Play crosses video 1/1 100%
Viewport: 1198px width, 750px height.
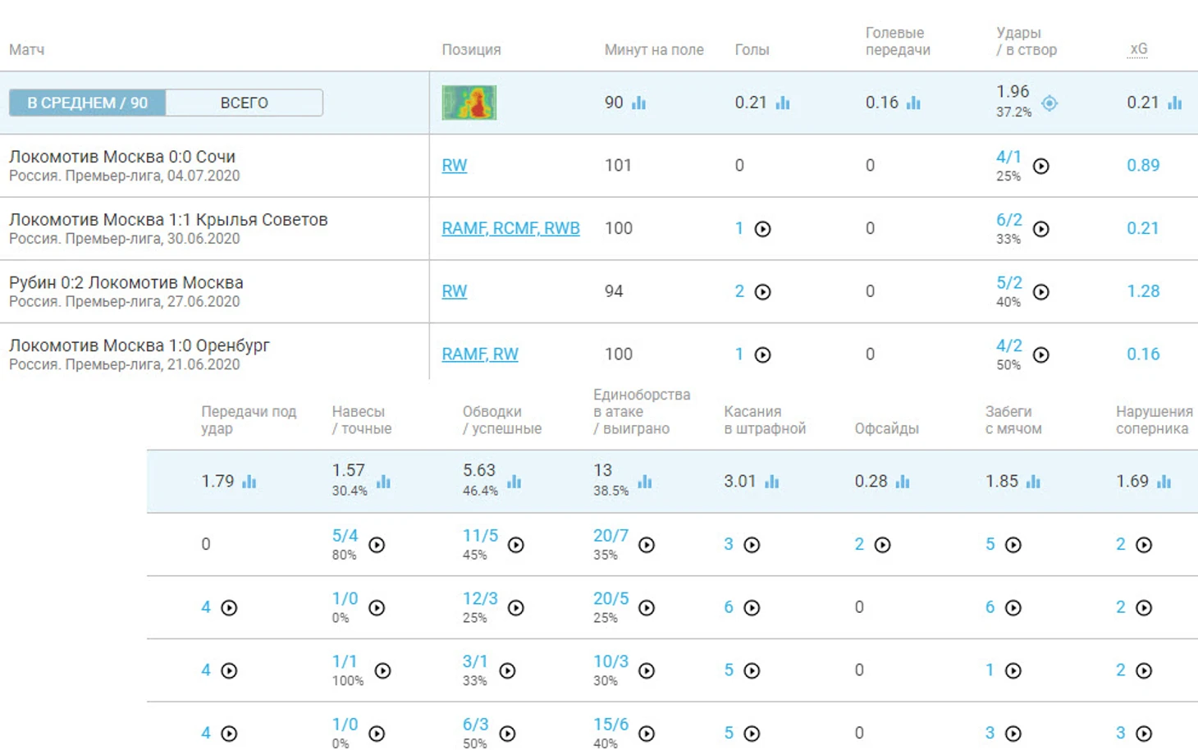point(382,670)
